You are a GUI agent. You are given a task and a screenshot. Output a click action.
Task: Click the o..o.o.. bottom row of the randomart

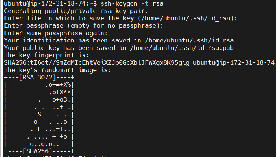(x=44, y=144)
